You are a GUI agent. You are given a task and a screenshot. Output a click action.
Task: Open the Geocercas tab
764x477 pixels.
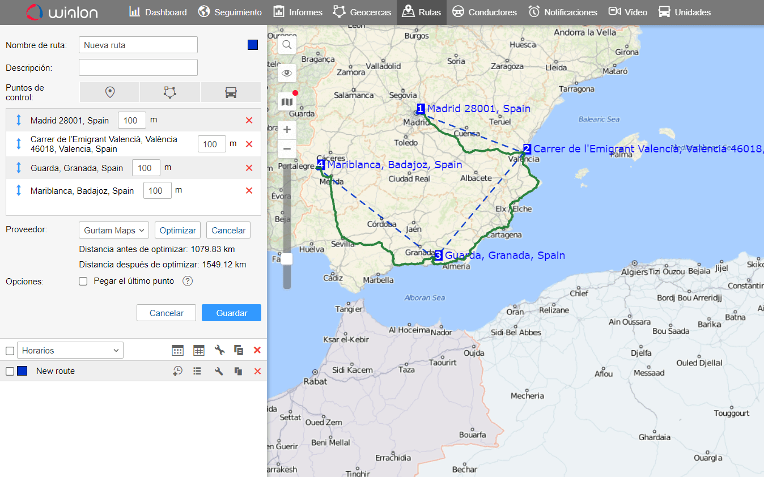tap(362, 12)
